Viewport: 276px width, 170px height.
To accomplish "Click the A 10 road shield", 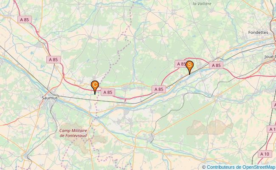I will (x=265, y=154).
